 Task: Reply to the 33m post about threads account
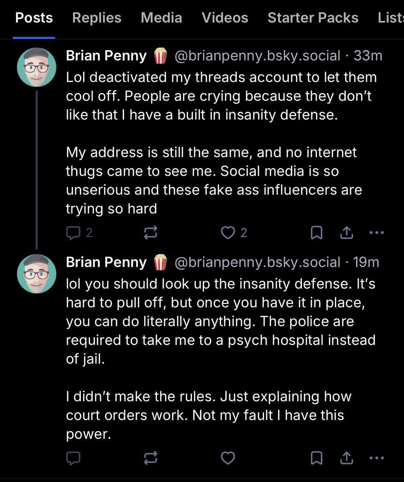point(73,233)
